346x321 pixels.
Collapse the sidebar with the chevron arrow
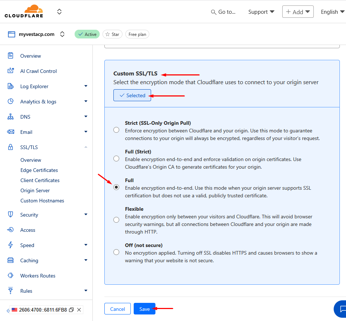pyautogui.click(x=8, y=310)
